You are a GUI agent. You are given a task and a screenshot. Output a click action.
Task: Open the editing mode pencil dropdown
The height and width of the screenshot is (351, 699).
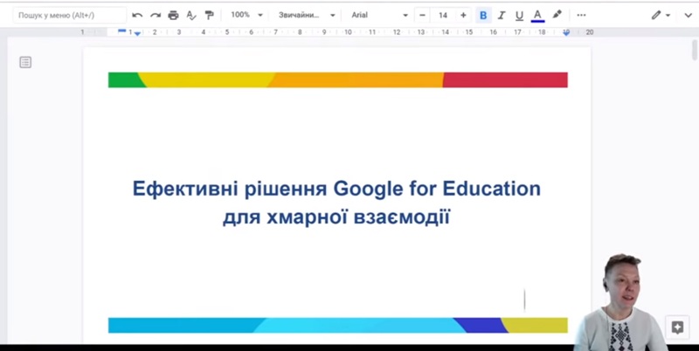click(x=661, y=15)
